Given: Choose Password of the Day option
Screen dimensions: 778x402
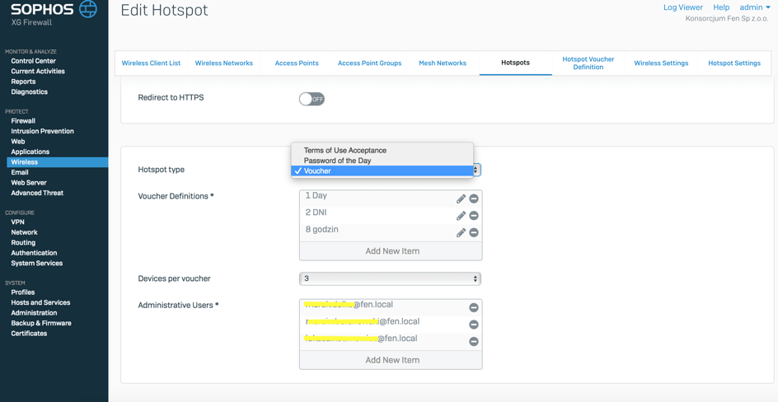Looking at the screenshot, I should [337, 161].
